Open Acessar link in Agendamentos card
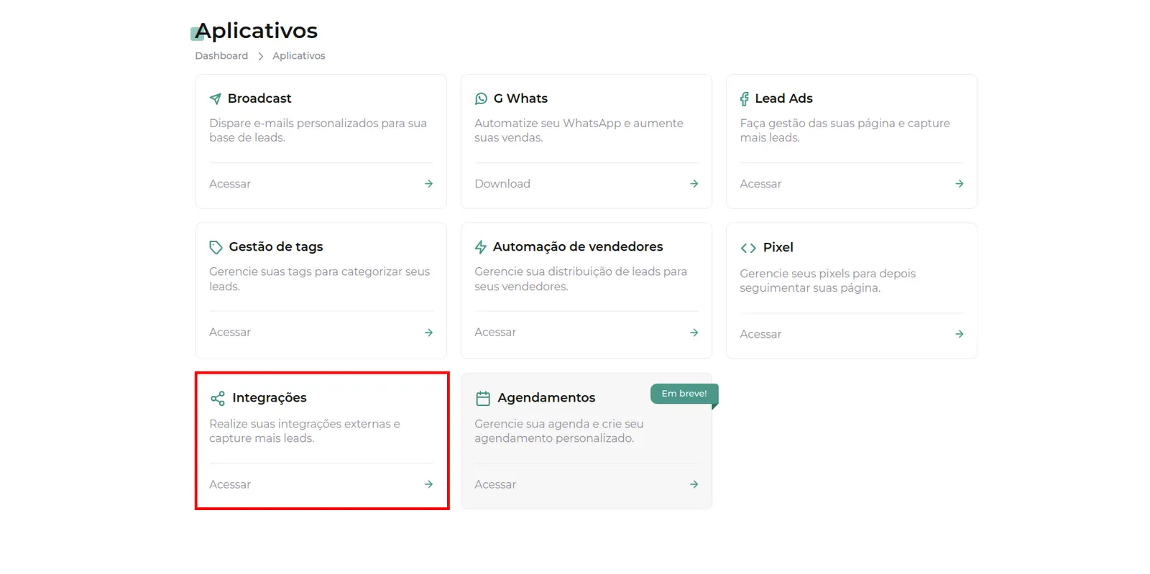The width and height of the screenshot is (1150, 574). [495, 485]
